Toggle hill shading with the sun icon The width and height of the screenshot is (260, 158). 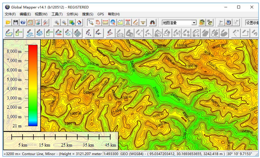[x=202, y=22]
